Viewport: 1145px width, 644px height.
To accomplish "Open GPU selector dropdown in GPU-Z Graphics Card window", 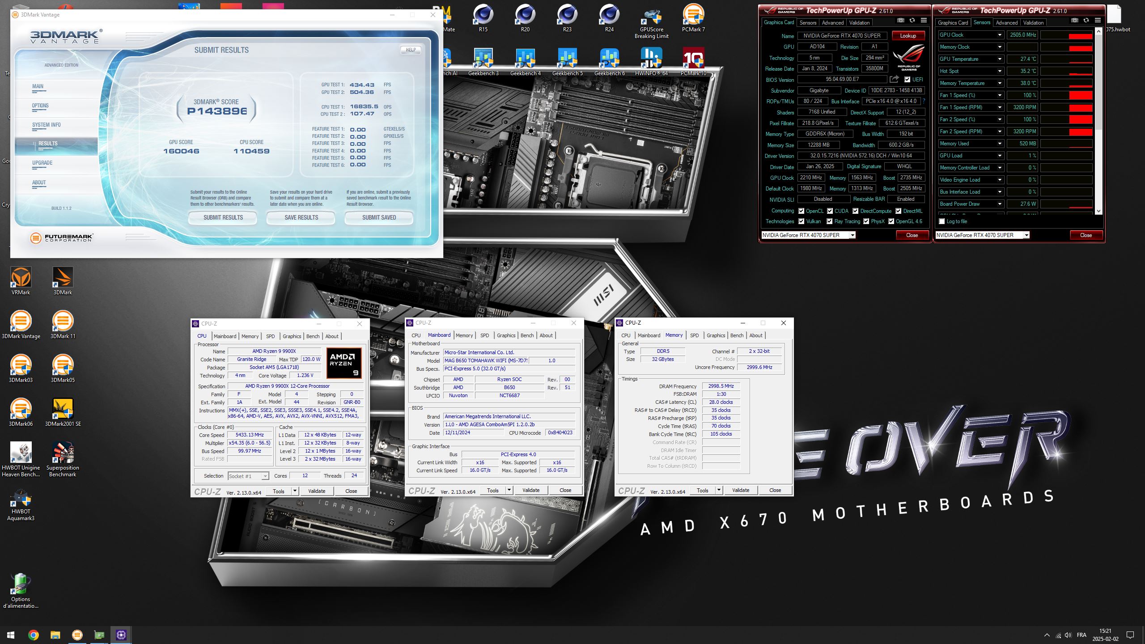I will click(852, 235).
